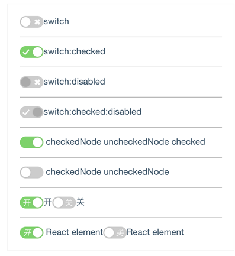Screen dimensions: 235x256
Task: Switch on the grey React element toggle
Action: (115, 232)
